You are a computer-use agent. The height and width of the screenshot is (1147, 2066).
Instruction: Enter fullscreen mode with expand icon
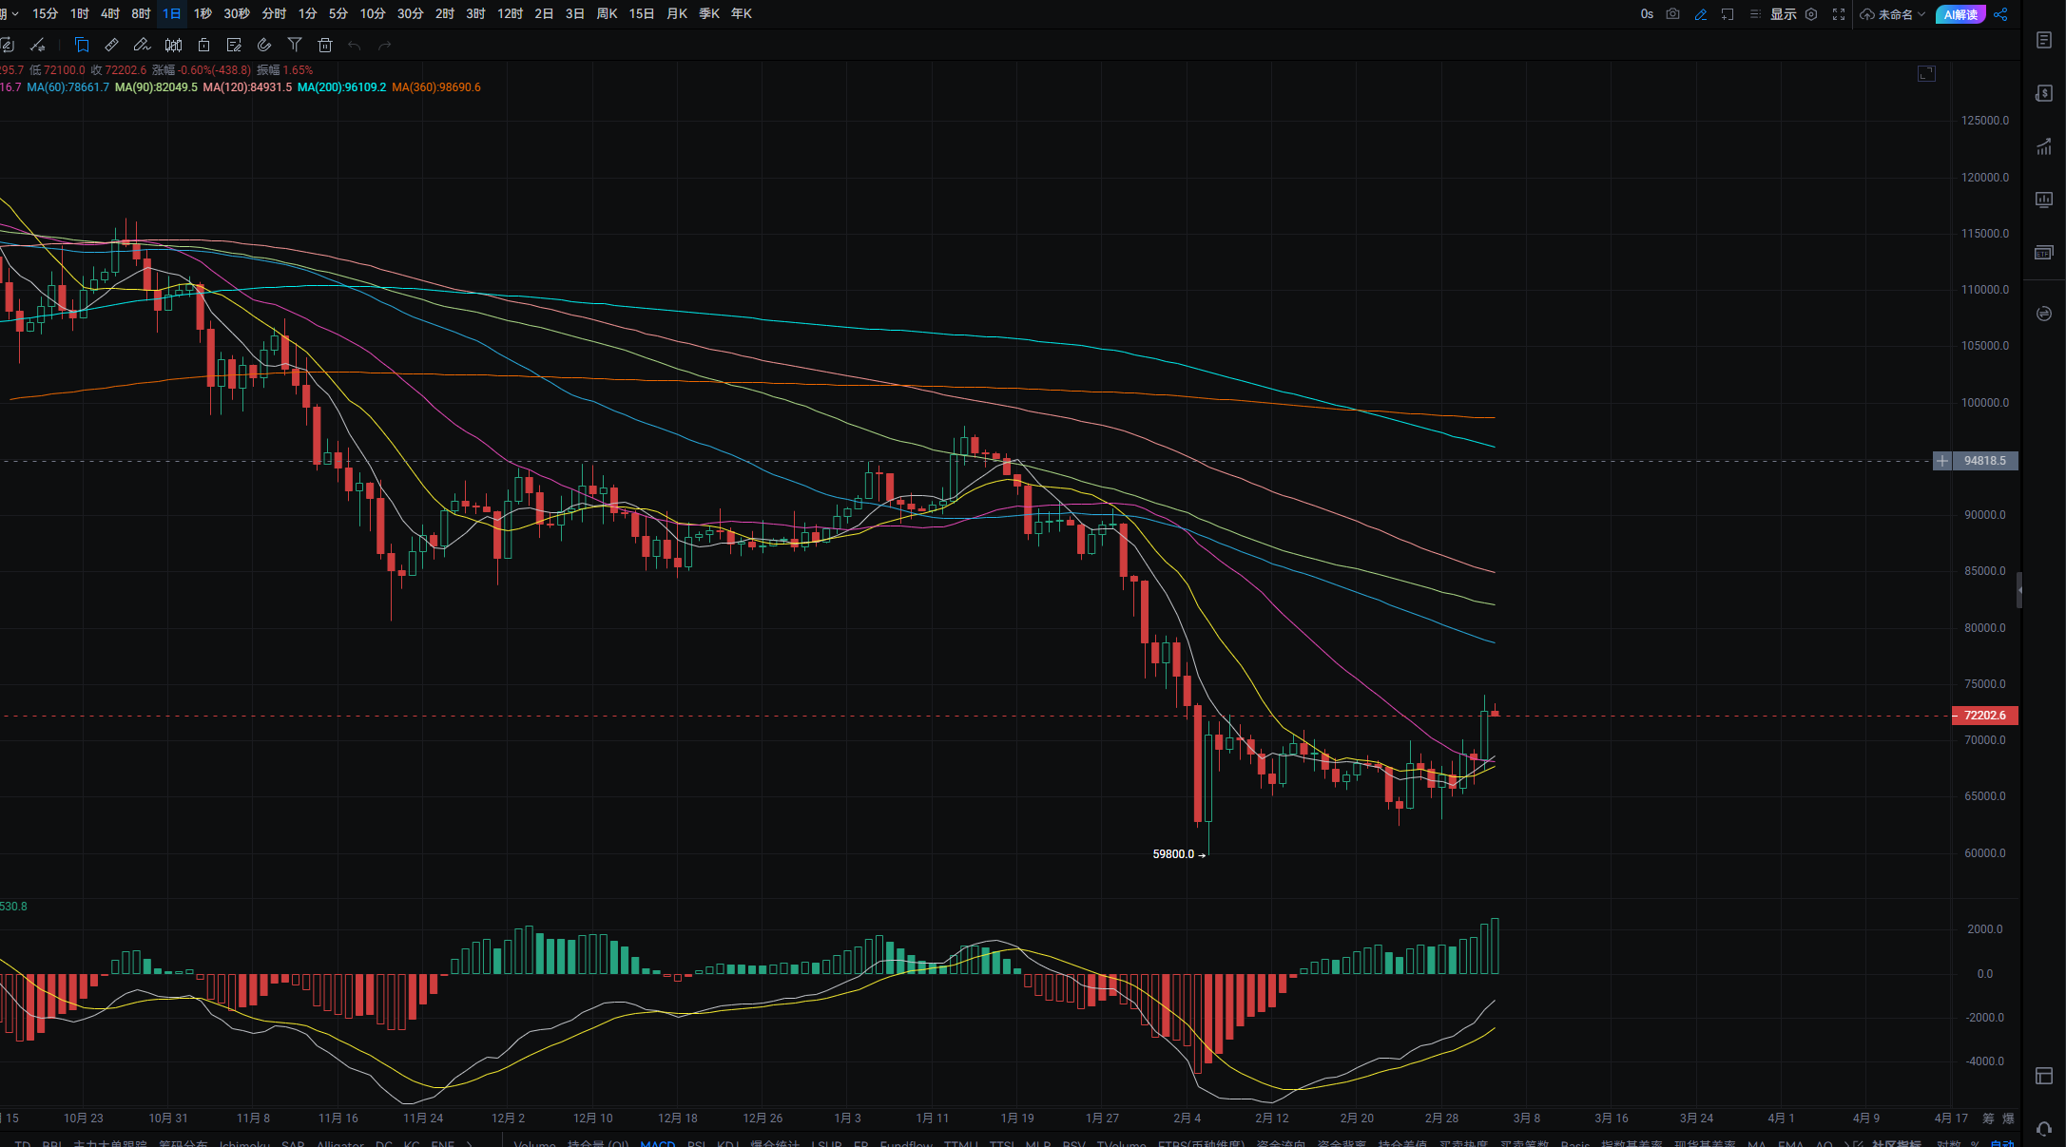tap(1839, 14)
